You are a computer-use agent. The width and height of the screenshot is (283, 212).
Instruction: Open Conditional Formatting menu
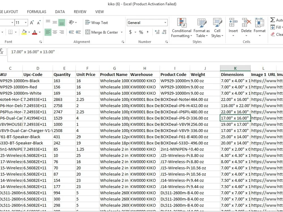click(182, 28)
